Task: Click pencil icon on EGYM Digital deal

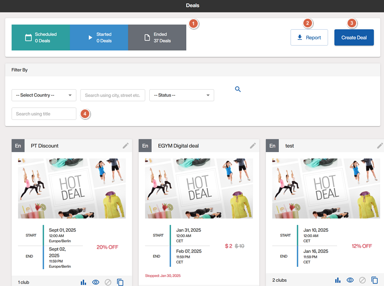Action: [x=253, y=145]
